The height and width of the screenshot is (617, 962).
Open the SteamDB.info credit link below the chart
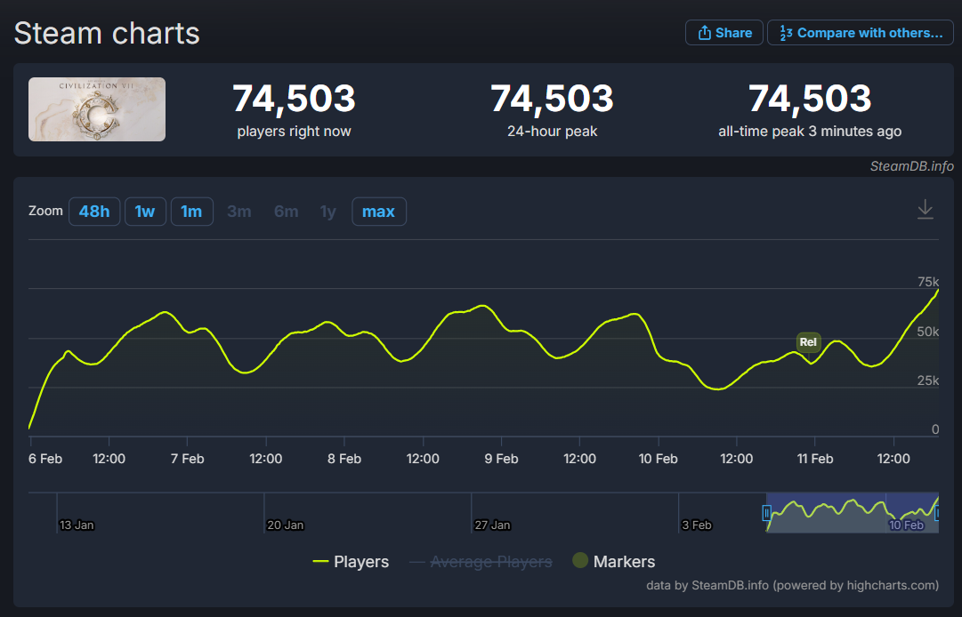[x=792, y=585]
